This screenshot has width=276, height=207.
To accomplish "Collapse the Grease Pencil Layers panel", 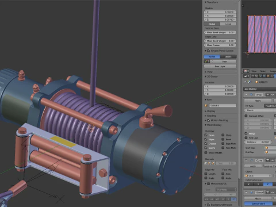I will (x=206, y=51).
